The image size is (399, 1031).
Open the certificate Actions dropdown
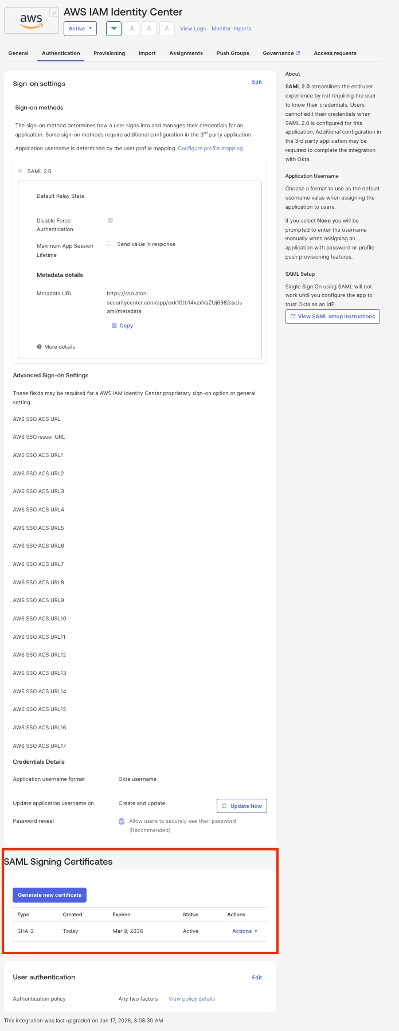point(245,931)
